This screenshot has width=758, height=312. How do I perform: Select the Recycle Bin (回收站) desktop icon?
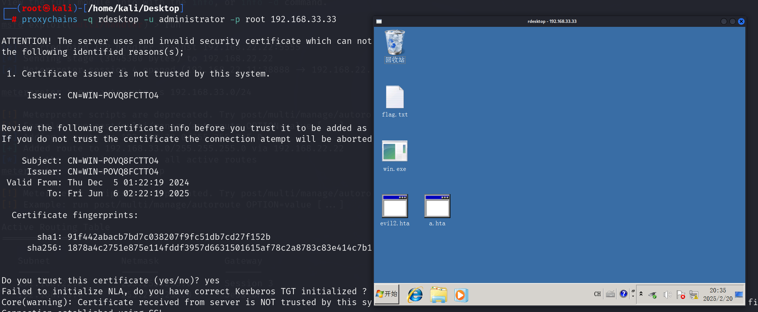(395, 46)
